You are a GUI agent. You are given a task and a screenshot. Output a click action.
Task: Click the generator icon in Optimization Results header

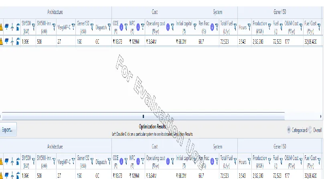[x=18, y=162]
